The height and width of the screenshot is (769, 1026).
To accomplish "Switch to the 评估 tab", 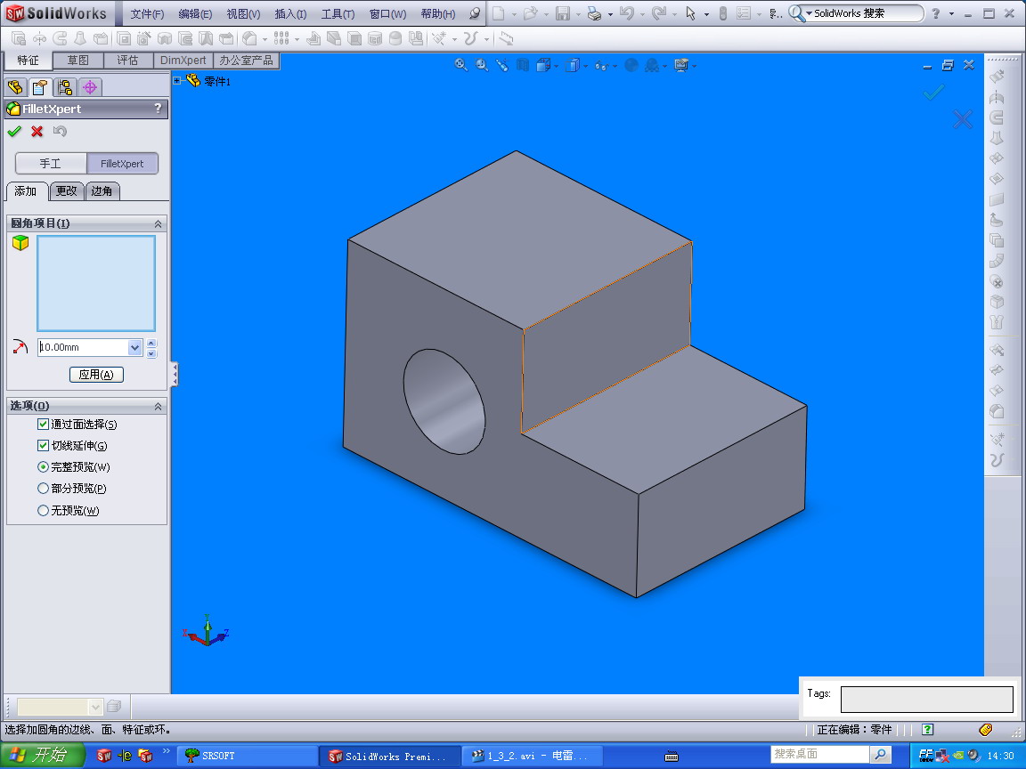I will (127, 61).
